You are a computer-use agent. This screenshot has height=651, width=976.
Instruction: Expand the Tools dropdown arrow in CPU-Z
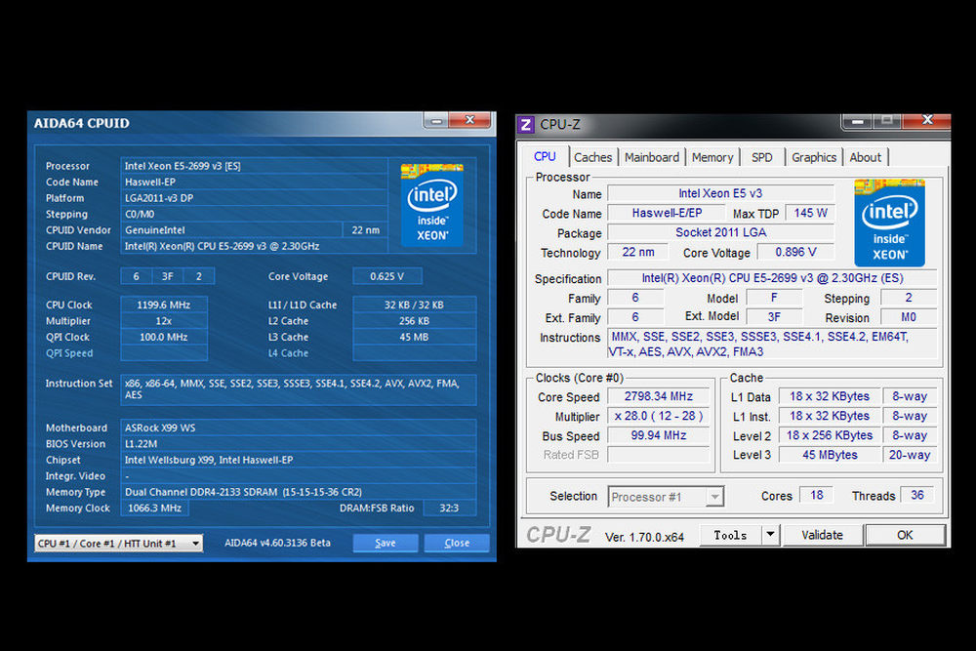(771, 535)
